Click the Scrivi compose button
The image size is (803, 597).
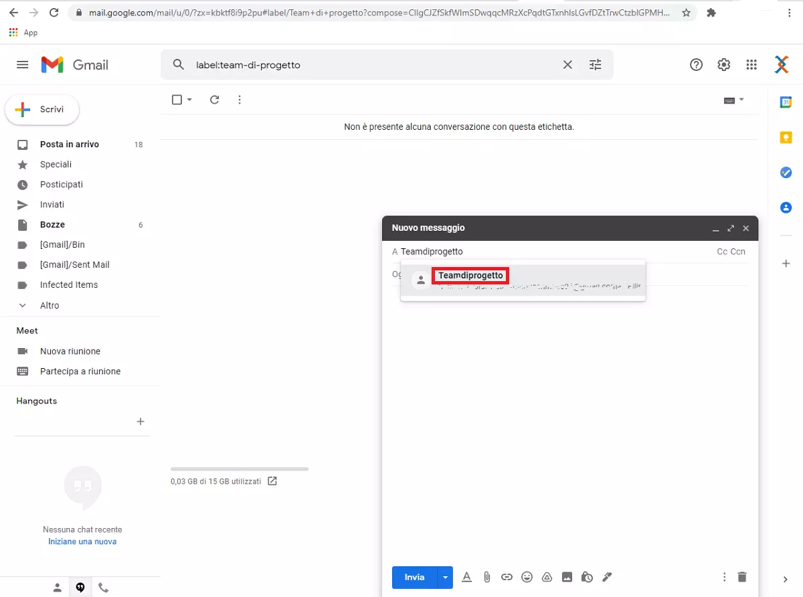click(42, 110)
